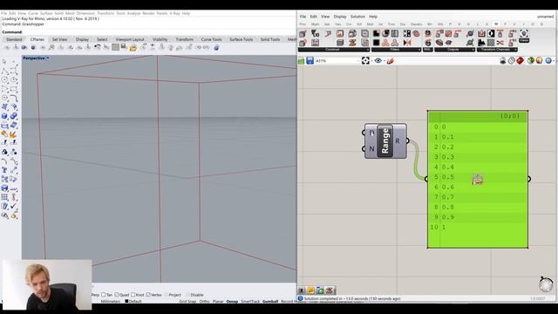Image resolution: width=558 pixels, height=314 pixels.
Task: Open the Grasshopper Display menu
Action: click(x=340, y=17)
